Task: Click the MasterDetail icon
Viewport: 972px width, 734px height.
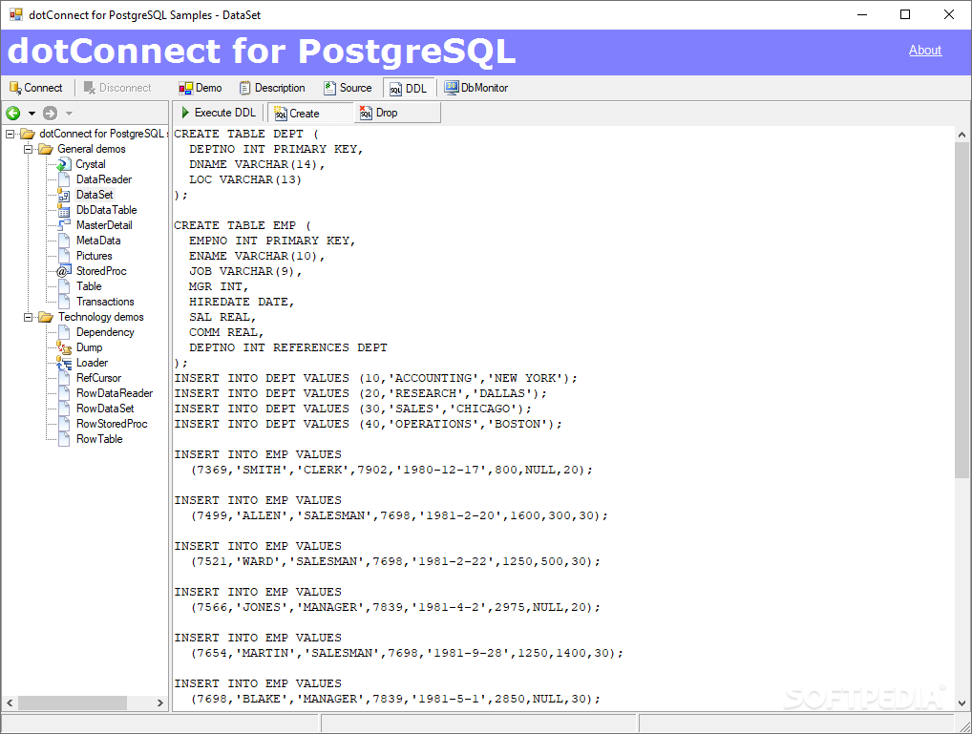Action: point(63,225)
